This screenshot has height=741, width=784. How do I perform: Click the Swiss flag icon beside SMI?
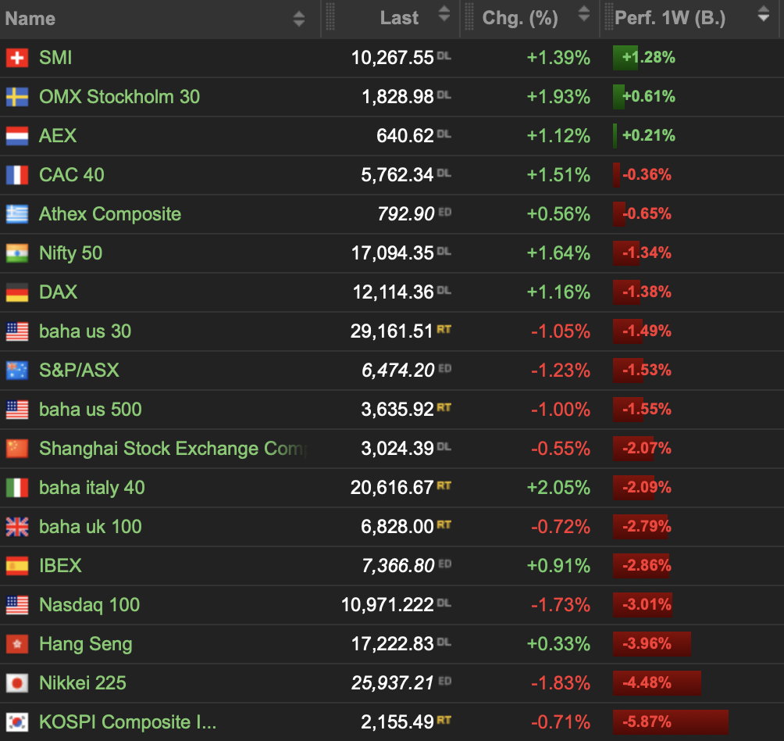point(17,58)
